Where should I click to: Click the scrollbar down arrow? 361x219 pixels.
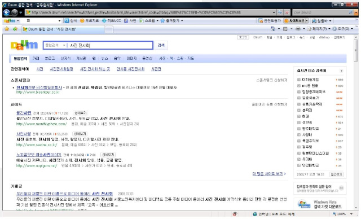click(x=356, y=208)
